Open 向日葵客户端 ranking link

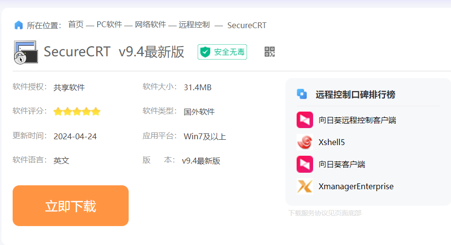point(342,164)
